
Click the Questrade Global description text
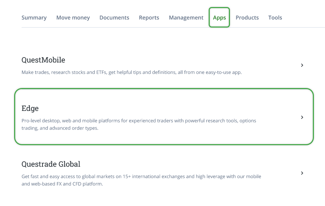141,180
